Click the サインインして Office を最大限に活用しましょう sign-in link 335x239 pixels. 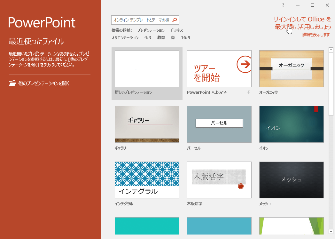[x=302, y=23]
